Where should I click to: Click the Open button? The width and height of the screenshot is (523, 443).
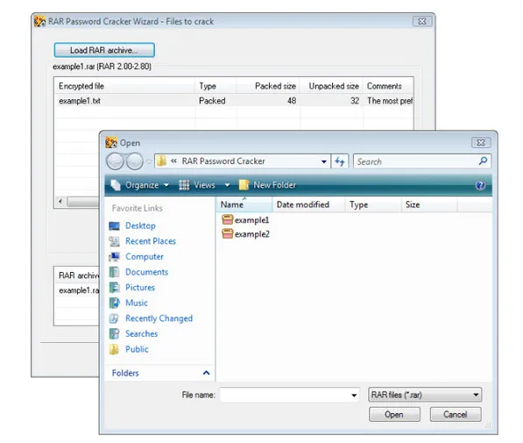(x=394, y=415)
